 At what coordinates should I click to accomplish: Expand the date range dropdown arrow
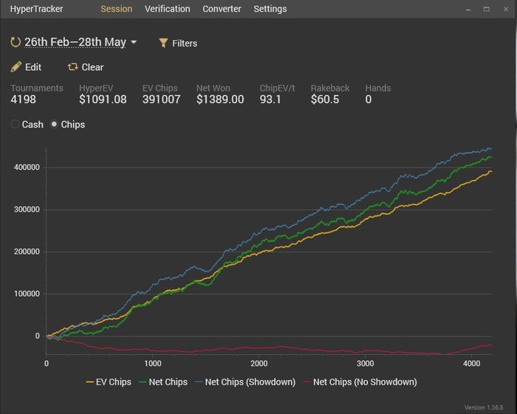click(134, 42)
